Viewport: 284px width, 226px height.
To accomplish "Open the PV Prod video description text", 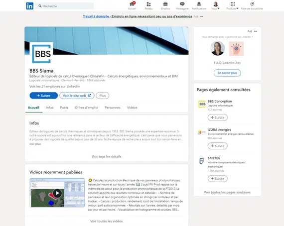I will point(136,195).
